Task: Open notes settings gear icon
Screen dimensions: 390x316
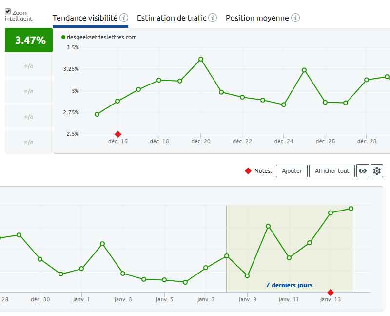Action: (377, 171)
